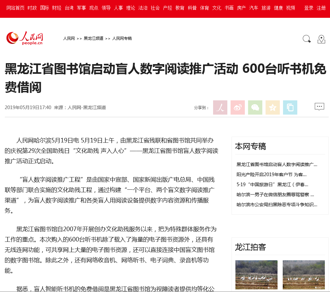Viewport: 330px width, 292px height.
Task: Share the article to WeChat
Action: [x=255, y=107]
